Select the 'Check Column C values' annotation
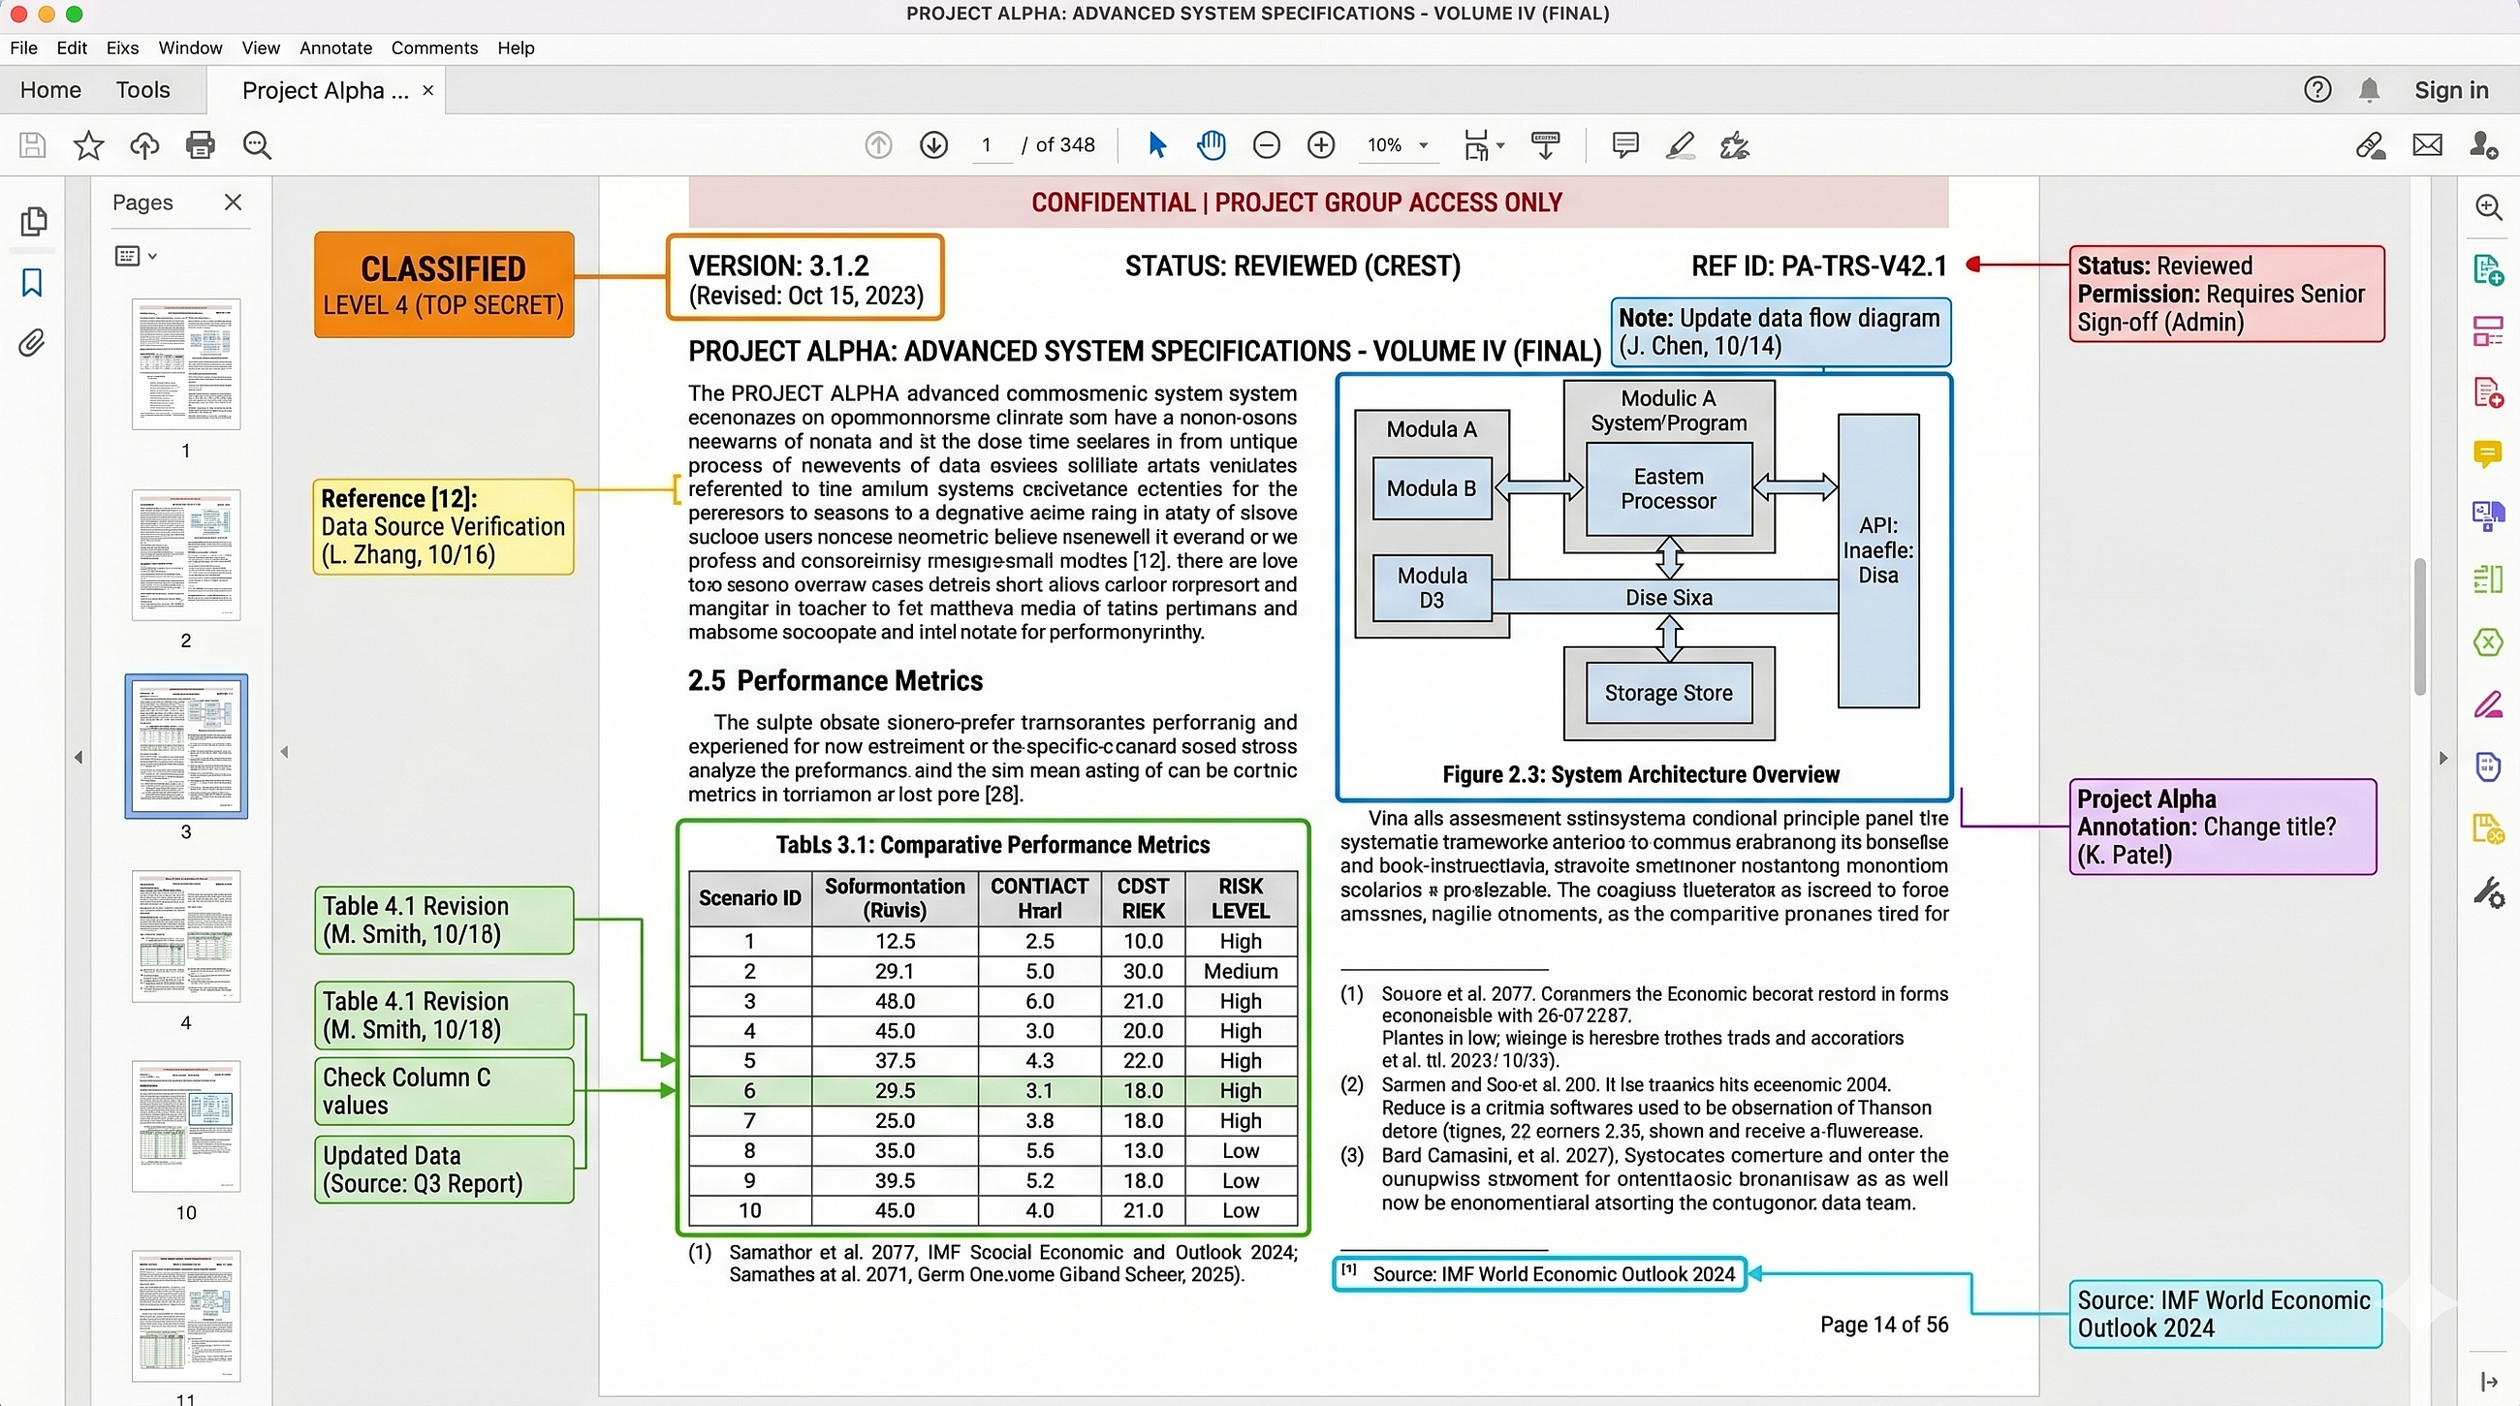Image resolution: width=2520 pixels, height=1406 pixels. (444, 1091)
